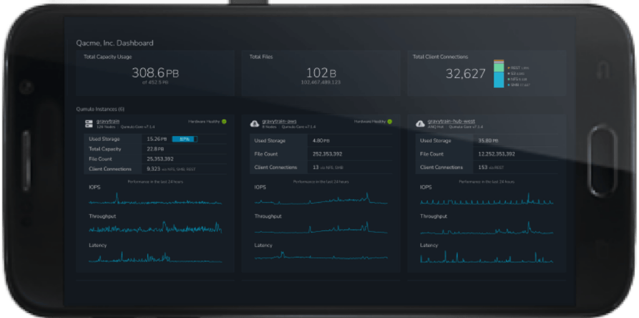The image size is (639, 318).
Task: Click the gravytrain-hub-west Latency chart
Action: pyautogui.click(x=486, y=256)
